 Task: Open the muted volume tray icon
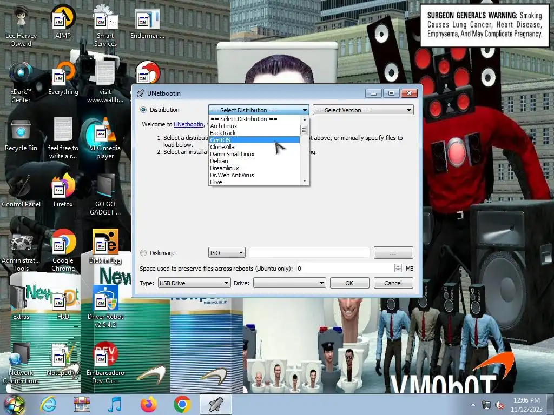coord(499,405)
